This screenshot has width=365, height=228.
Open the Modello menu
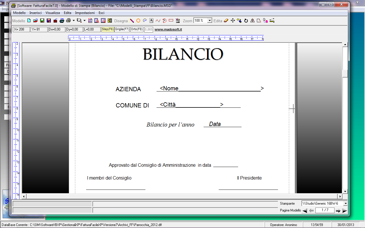19,13
